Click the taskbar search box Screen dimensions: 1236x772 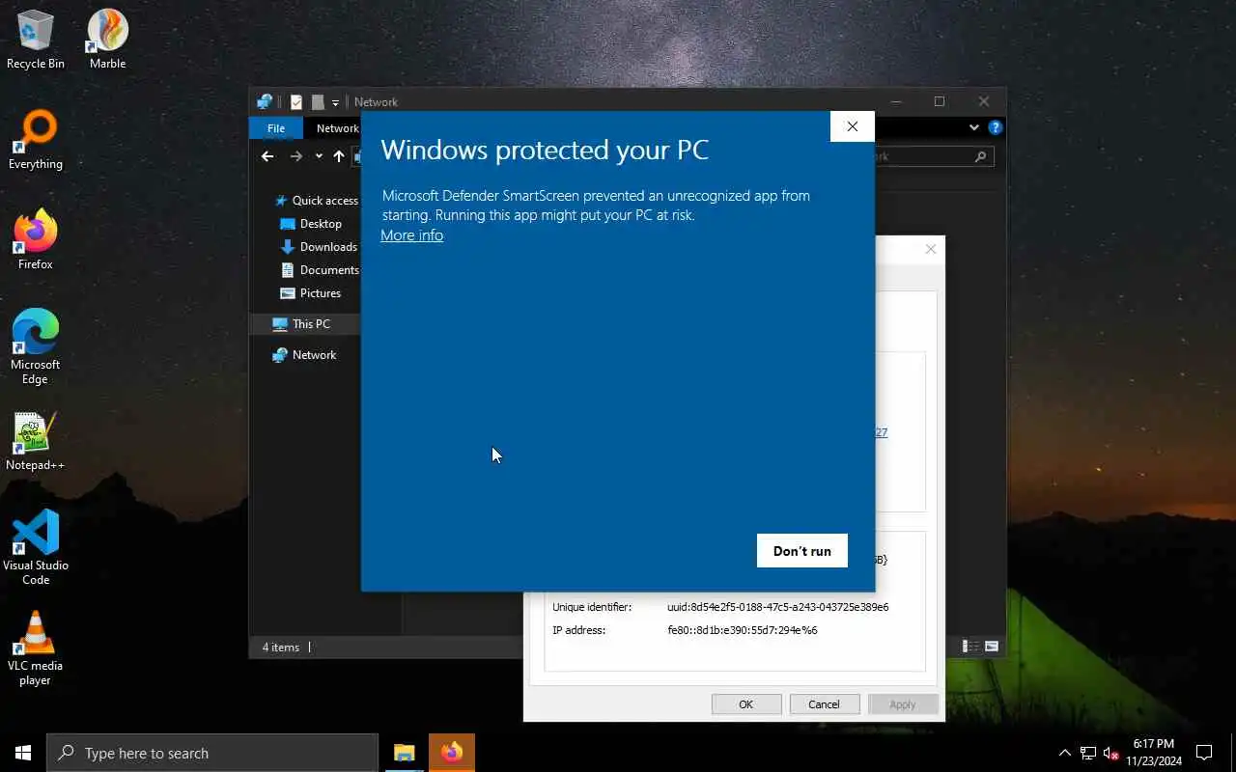[212, 753]
